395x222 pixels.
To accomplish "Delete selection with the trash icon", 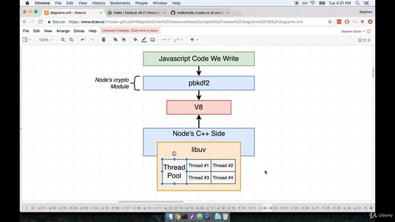I will coord(104,39).
